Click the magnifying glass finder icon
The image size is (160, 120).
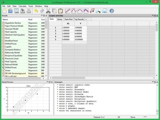pos(98,11)
